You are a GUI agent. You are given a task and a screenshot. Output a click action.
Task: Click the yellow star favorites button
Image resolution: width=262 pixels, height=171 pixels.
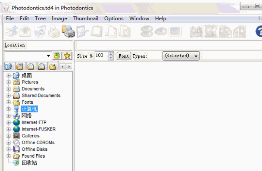[x=67, y=56]
